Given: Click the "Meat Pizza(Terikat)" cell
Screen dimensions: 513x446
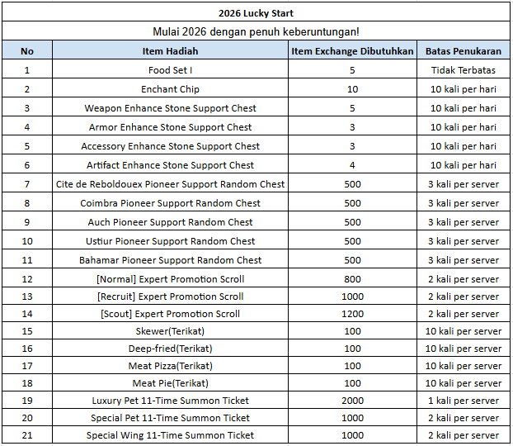Looking at the screenshot, I should click(170, 366).
